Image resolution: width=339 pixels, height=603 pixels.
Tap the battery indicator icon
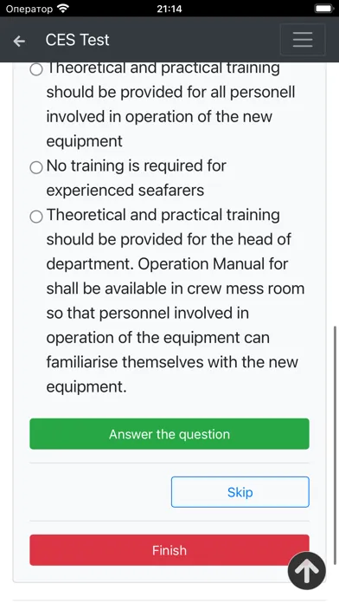point(323,9)
